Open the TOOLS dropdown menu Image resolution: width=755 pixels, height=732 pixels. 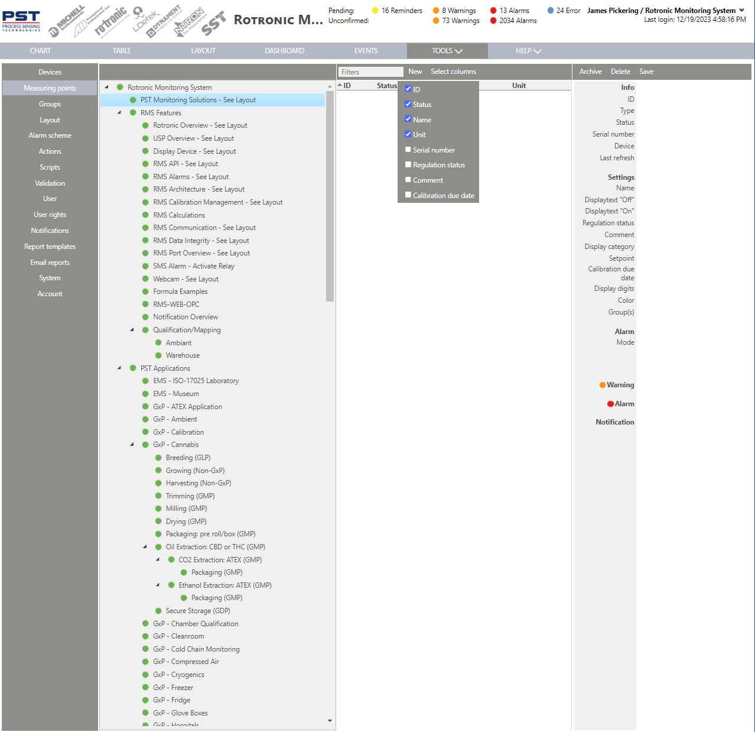(447, 51)
